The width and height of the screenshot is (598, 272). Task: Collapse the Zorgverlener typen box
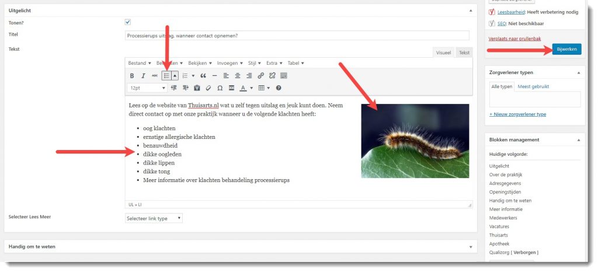tap(579, 72)
